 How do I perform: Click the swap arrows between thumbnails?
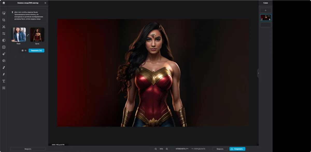[28, 35]
